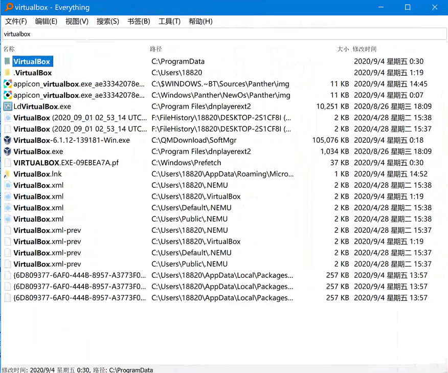The image size is (448, 373).
Task: Click icon of FileHistory VirtualBox file modified 15:38
Action: 8,118
